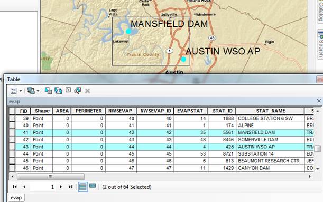Screen dimensions: 323x202
Task: Expand the Table Options dropdown arrow
Action: click(x=21, y=91)
